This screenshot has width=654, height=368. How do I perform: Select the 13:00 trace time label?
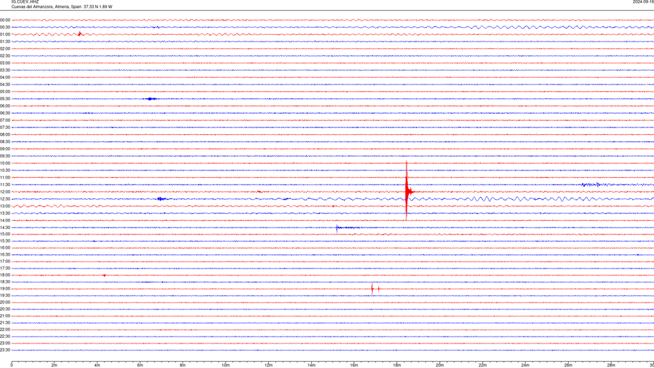click(x=5, y=206)
